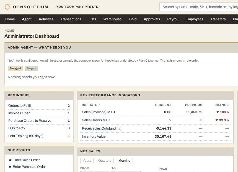Click the 11,453.79 previous sales value

coord(194,112)
